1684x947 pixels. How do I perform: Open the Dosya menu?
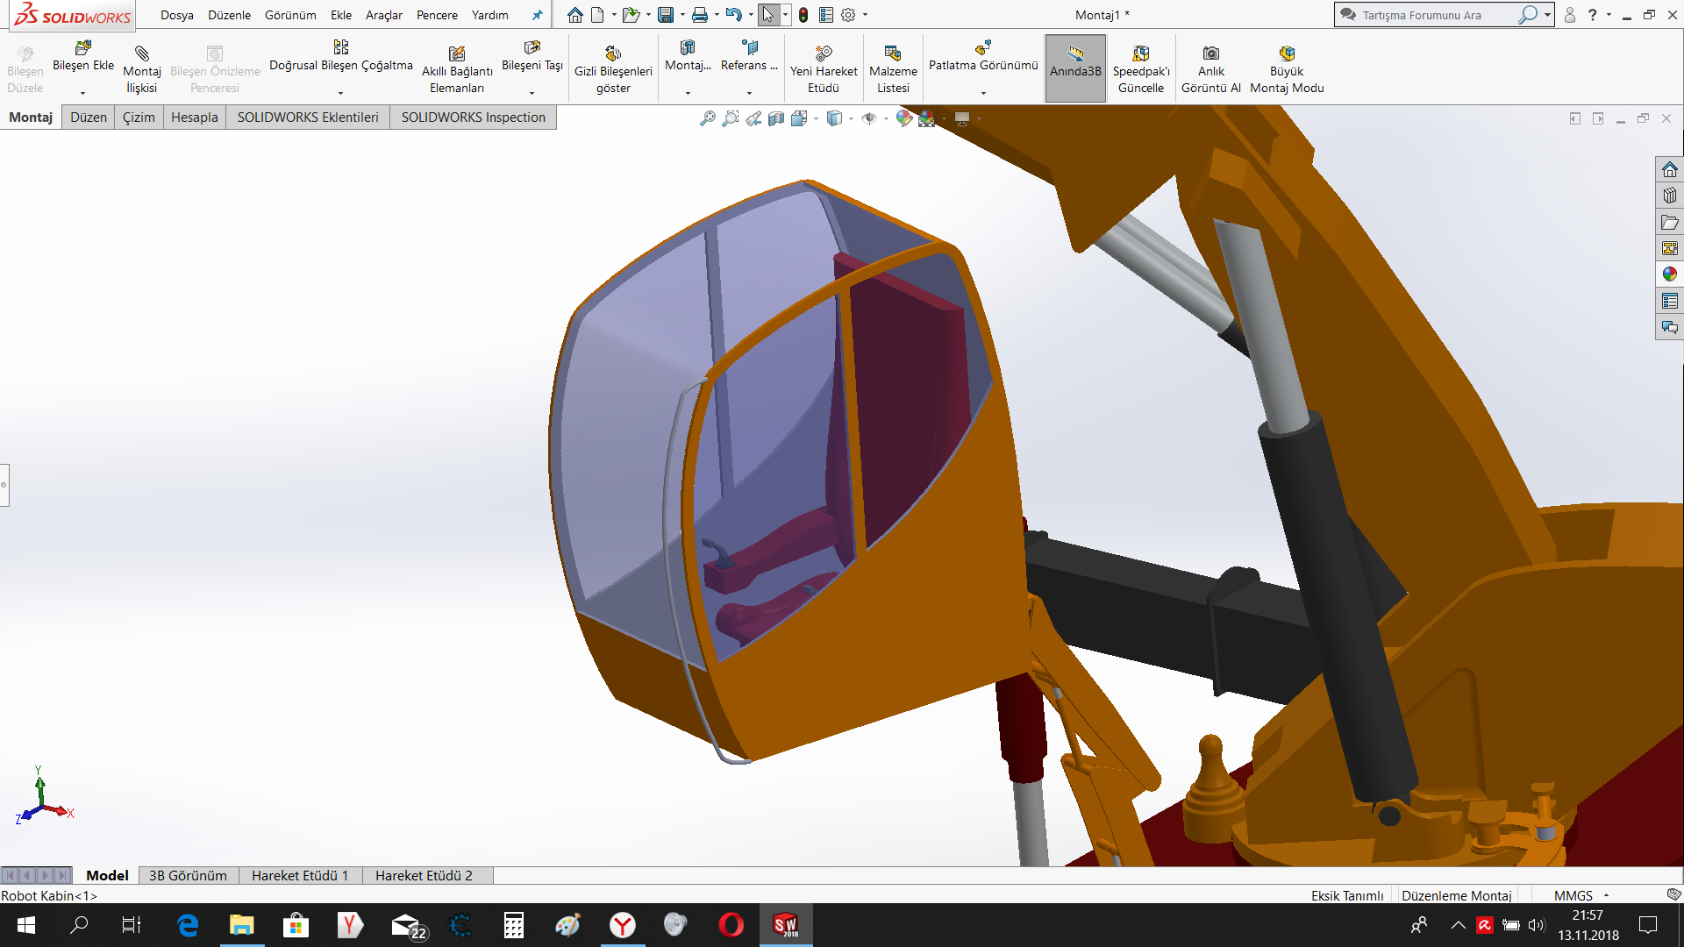click(x=177, y=15)
